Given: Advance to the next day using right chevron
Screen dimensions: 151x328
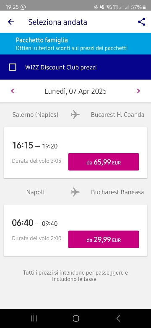Looking at the screenshot, I should tap(138, 91).
